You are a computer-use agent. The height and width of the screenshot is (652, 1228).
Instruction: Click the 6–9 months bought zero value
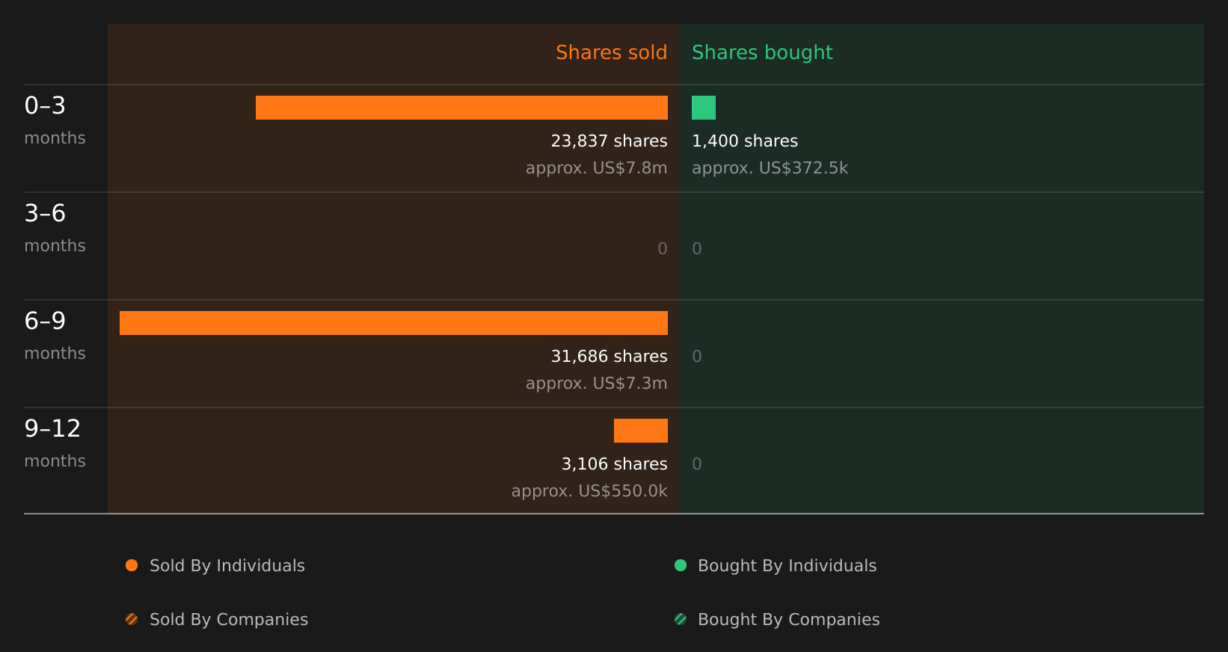coord(697,357)
